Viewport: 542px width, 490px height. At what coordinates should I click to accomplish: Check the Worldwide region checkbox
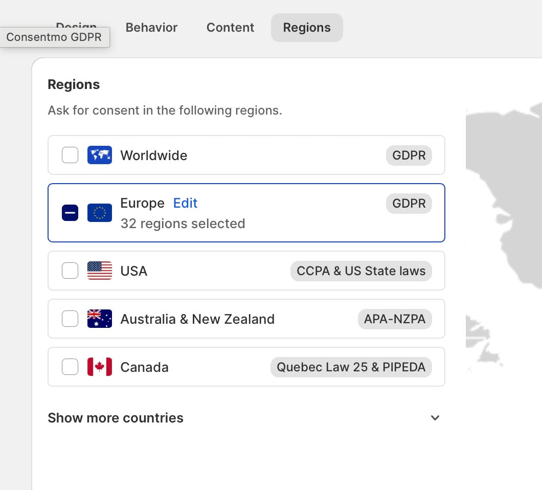tap(70, 155)
